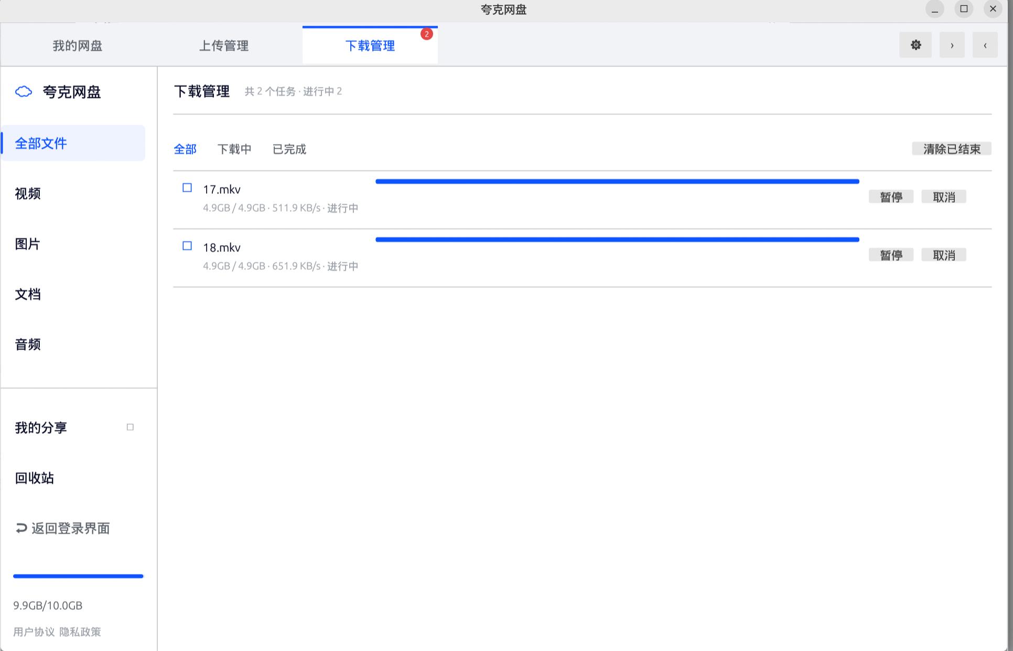The height and width of the screenshot is (651, 1013).
Task: Open the 文档 category
Action: pyautogui.click(x=28, y=294)
